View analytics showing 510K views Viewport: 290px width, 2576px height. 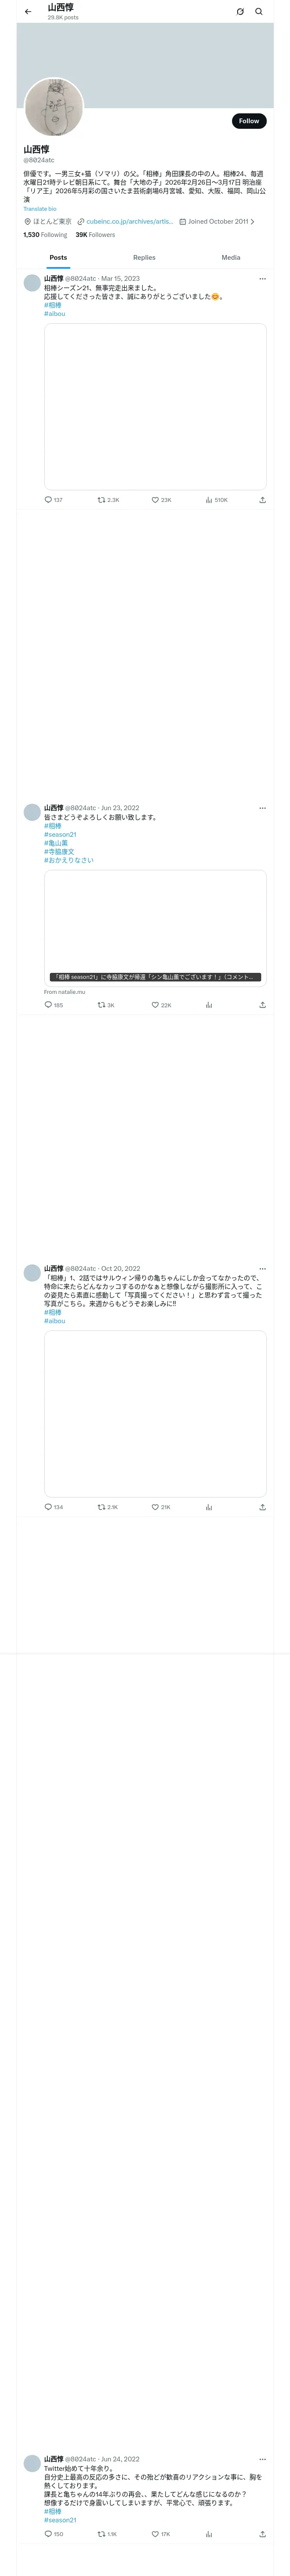[x=216, y=500]
